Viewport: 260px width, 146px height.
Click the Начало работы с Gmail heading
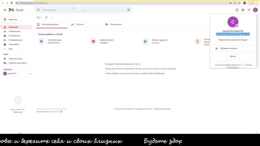50,34
